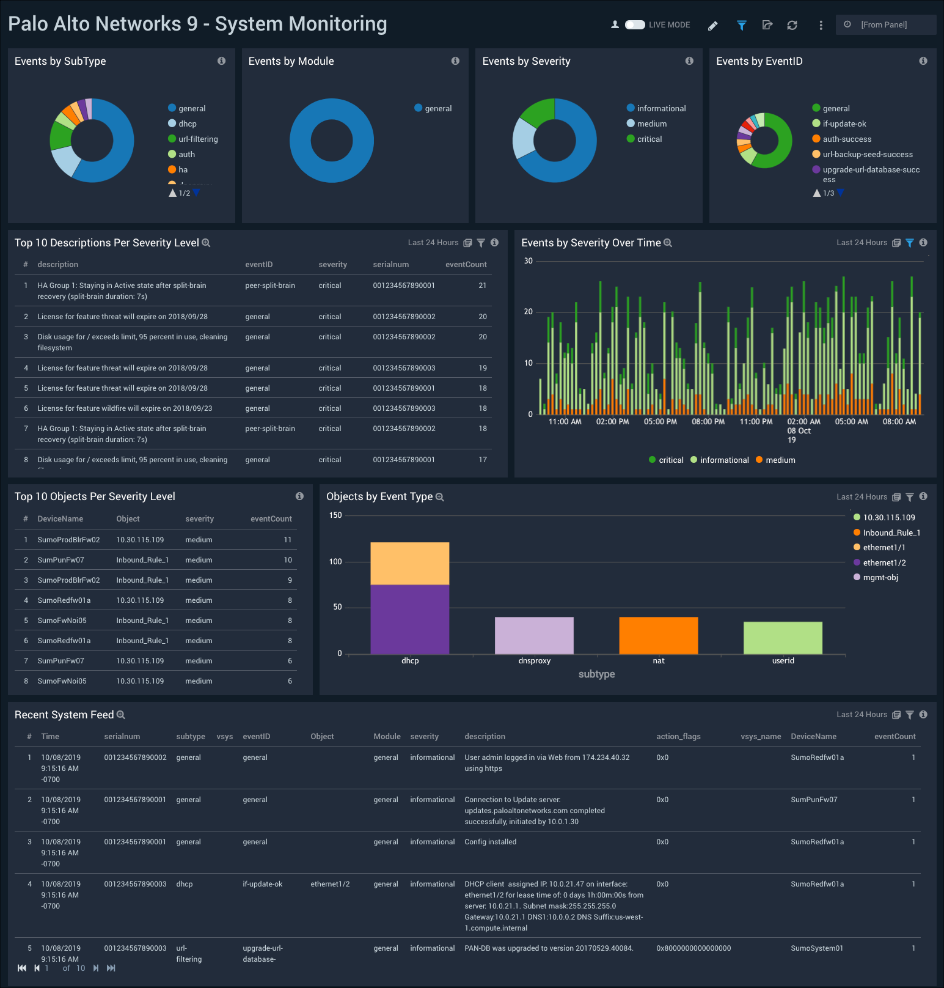This screenshot has height=988, width=944.
Task: Click green userid bar in Objects chart
Action: point(783,638)
